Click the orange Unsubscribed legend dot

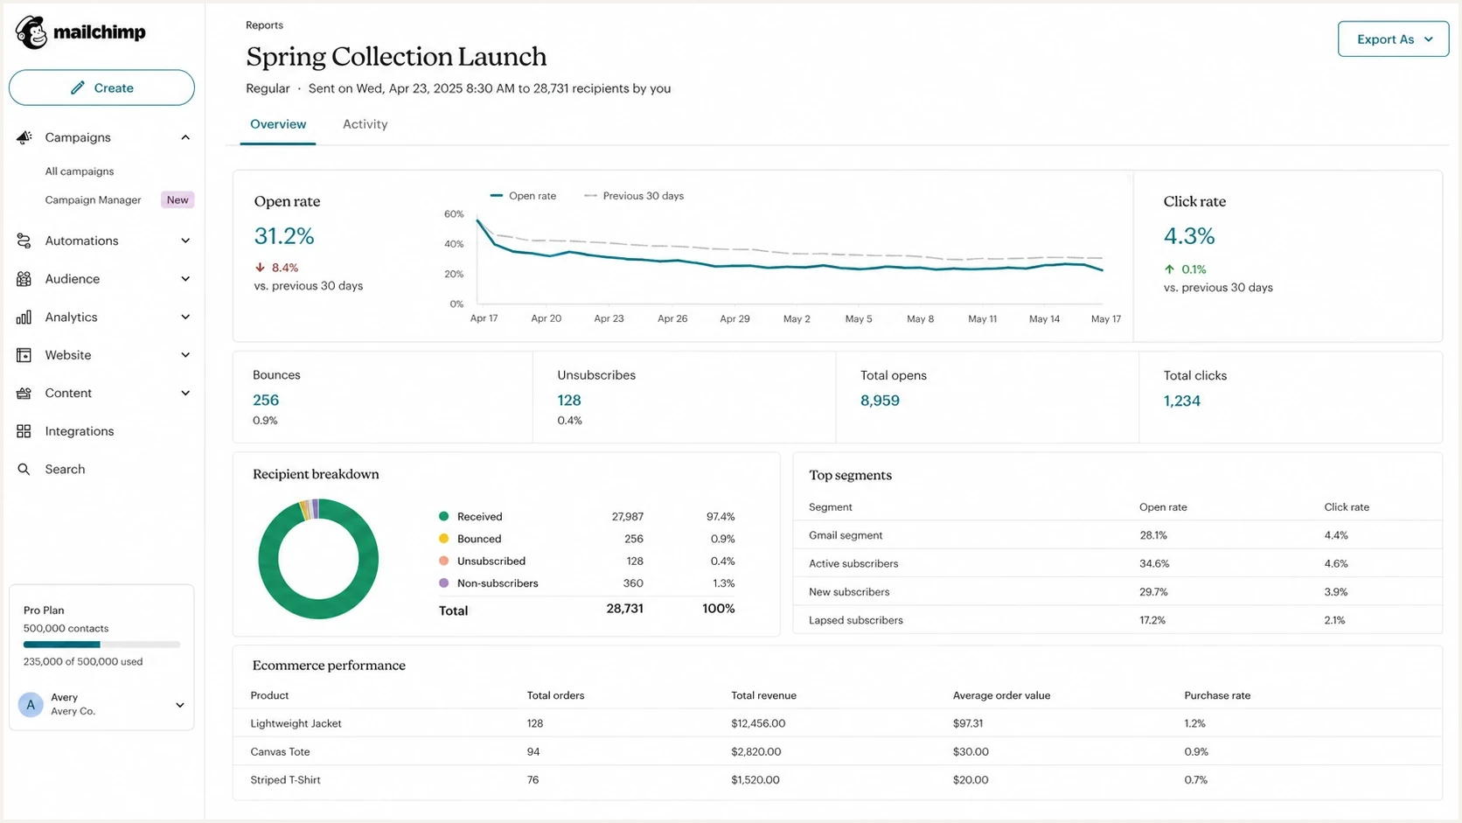(443, 561)
